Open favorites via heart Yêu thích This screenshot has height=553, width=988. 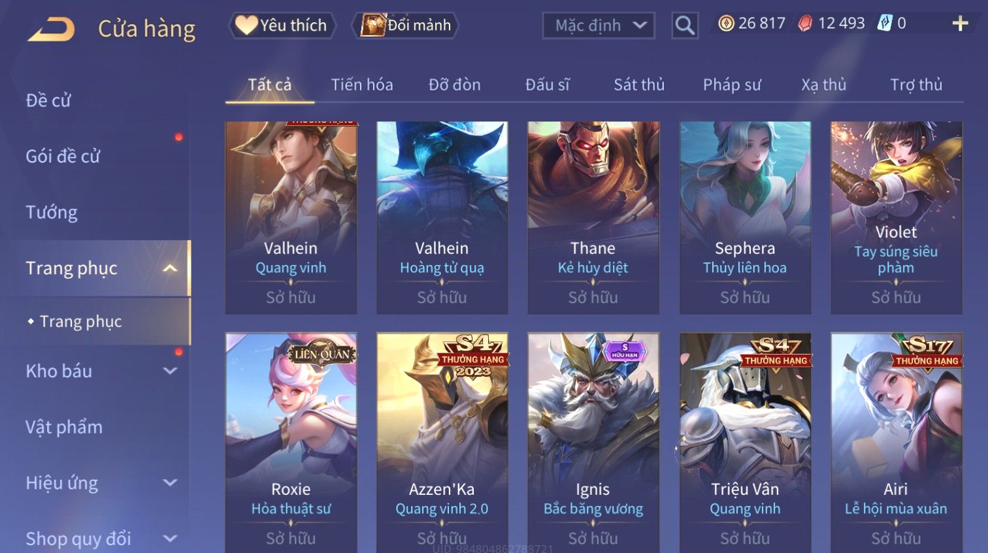pyautogui.click(x=282, y=25)
